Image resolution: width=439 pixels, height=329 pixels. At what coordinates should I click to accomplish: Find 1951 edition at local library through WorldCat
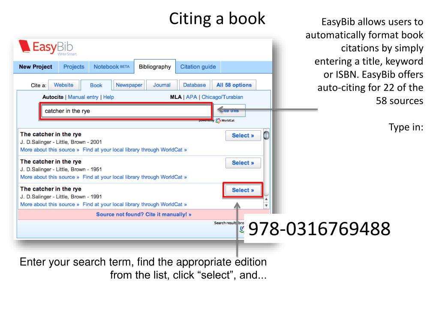point(135,177)
